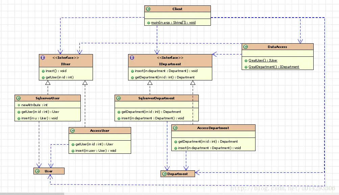Screen dimensions: 339x195
Task: Click the horizontal scrollbar thumb at bottom
Action: pyautogui.click(x=32, y=194)
